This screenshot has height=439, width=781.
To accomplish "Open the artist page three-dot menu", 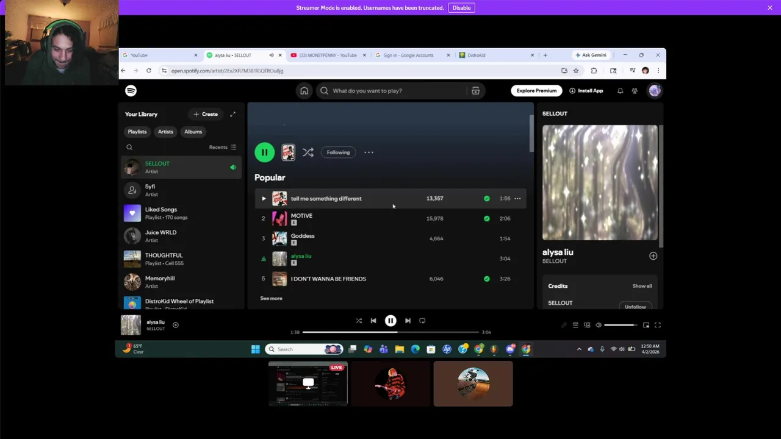I will pos(369,152).
